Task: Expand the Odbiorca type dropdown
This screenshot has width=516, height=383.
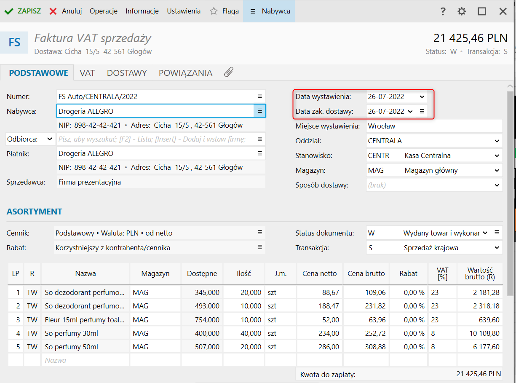Action: [50, 139]
